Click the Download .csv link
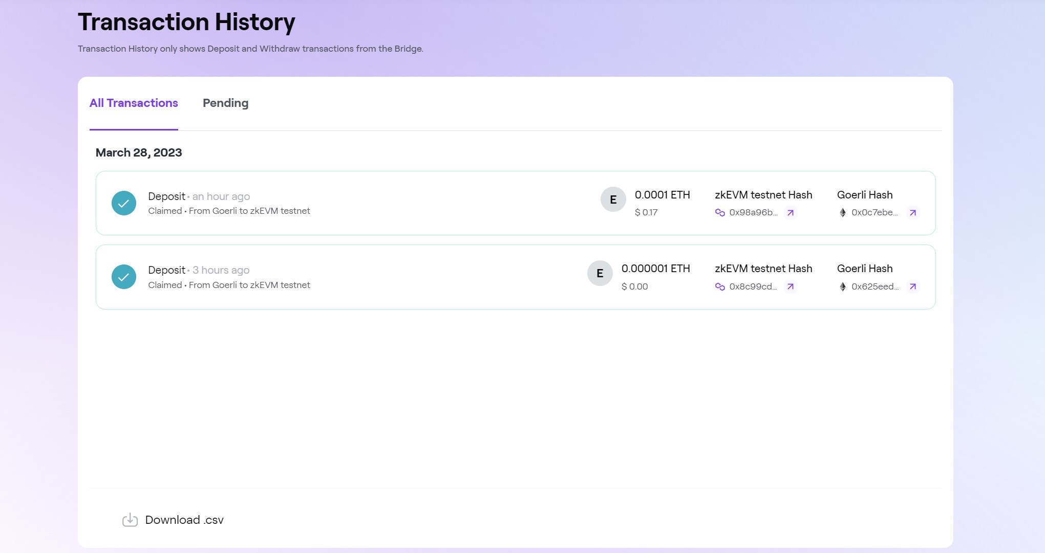Viewport: 1045px width, 553px height. click(184, 520)
